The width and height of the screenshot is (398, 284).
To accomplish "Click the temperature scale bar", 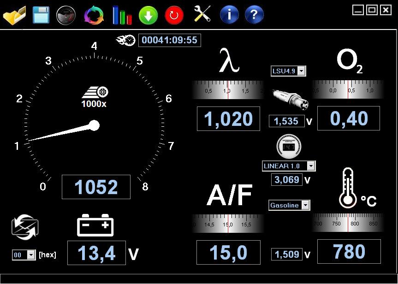I will (348, 223).
